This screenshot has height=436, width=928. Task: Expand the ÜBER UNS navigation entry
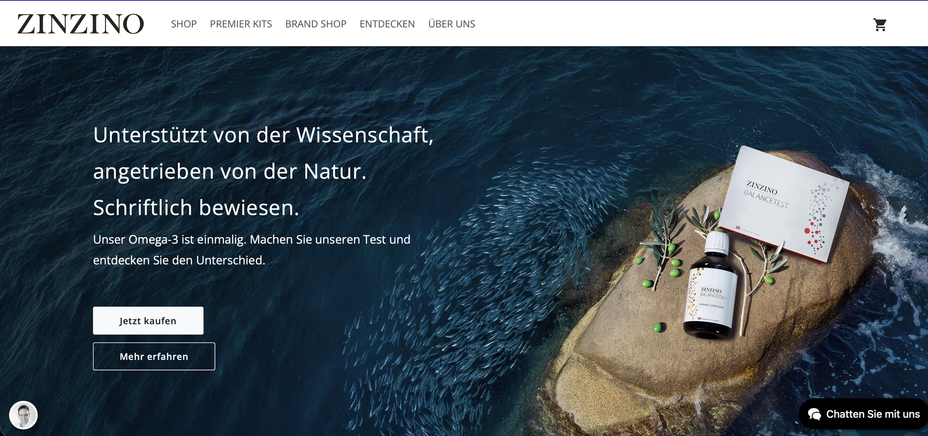click(x=451, y=24)
